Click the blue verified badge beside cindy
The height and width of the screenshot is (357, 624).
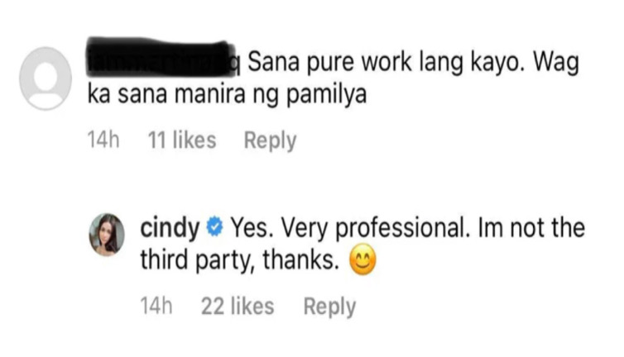tap(215, 227)
